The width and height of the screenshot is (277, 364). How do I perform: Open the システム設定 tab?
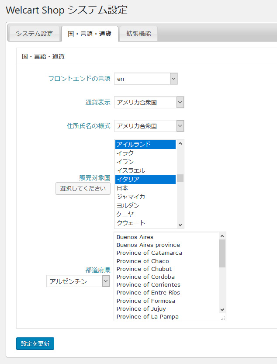[35, 34]
